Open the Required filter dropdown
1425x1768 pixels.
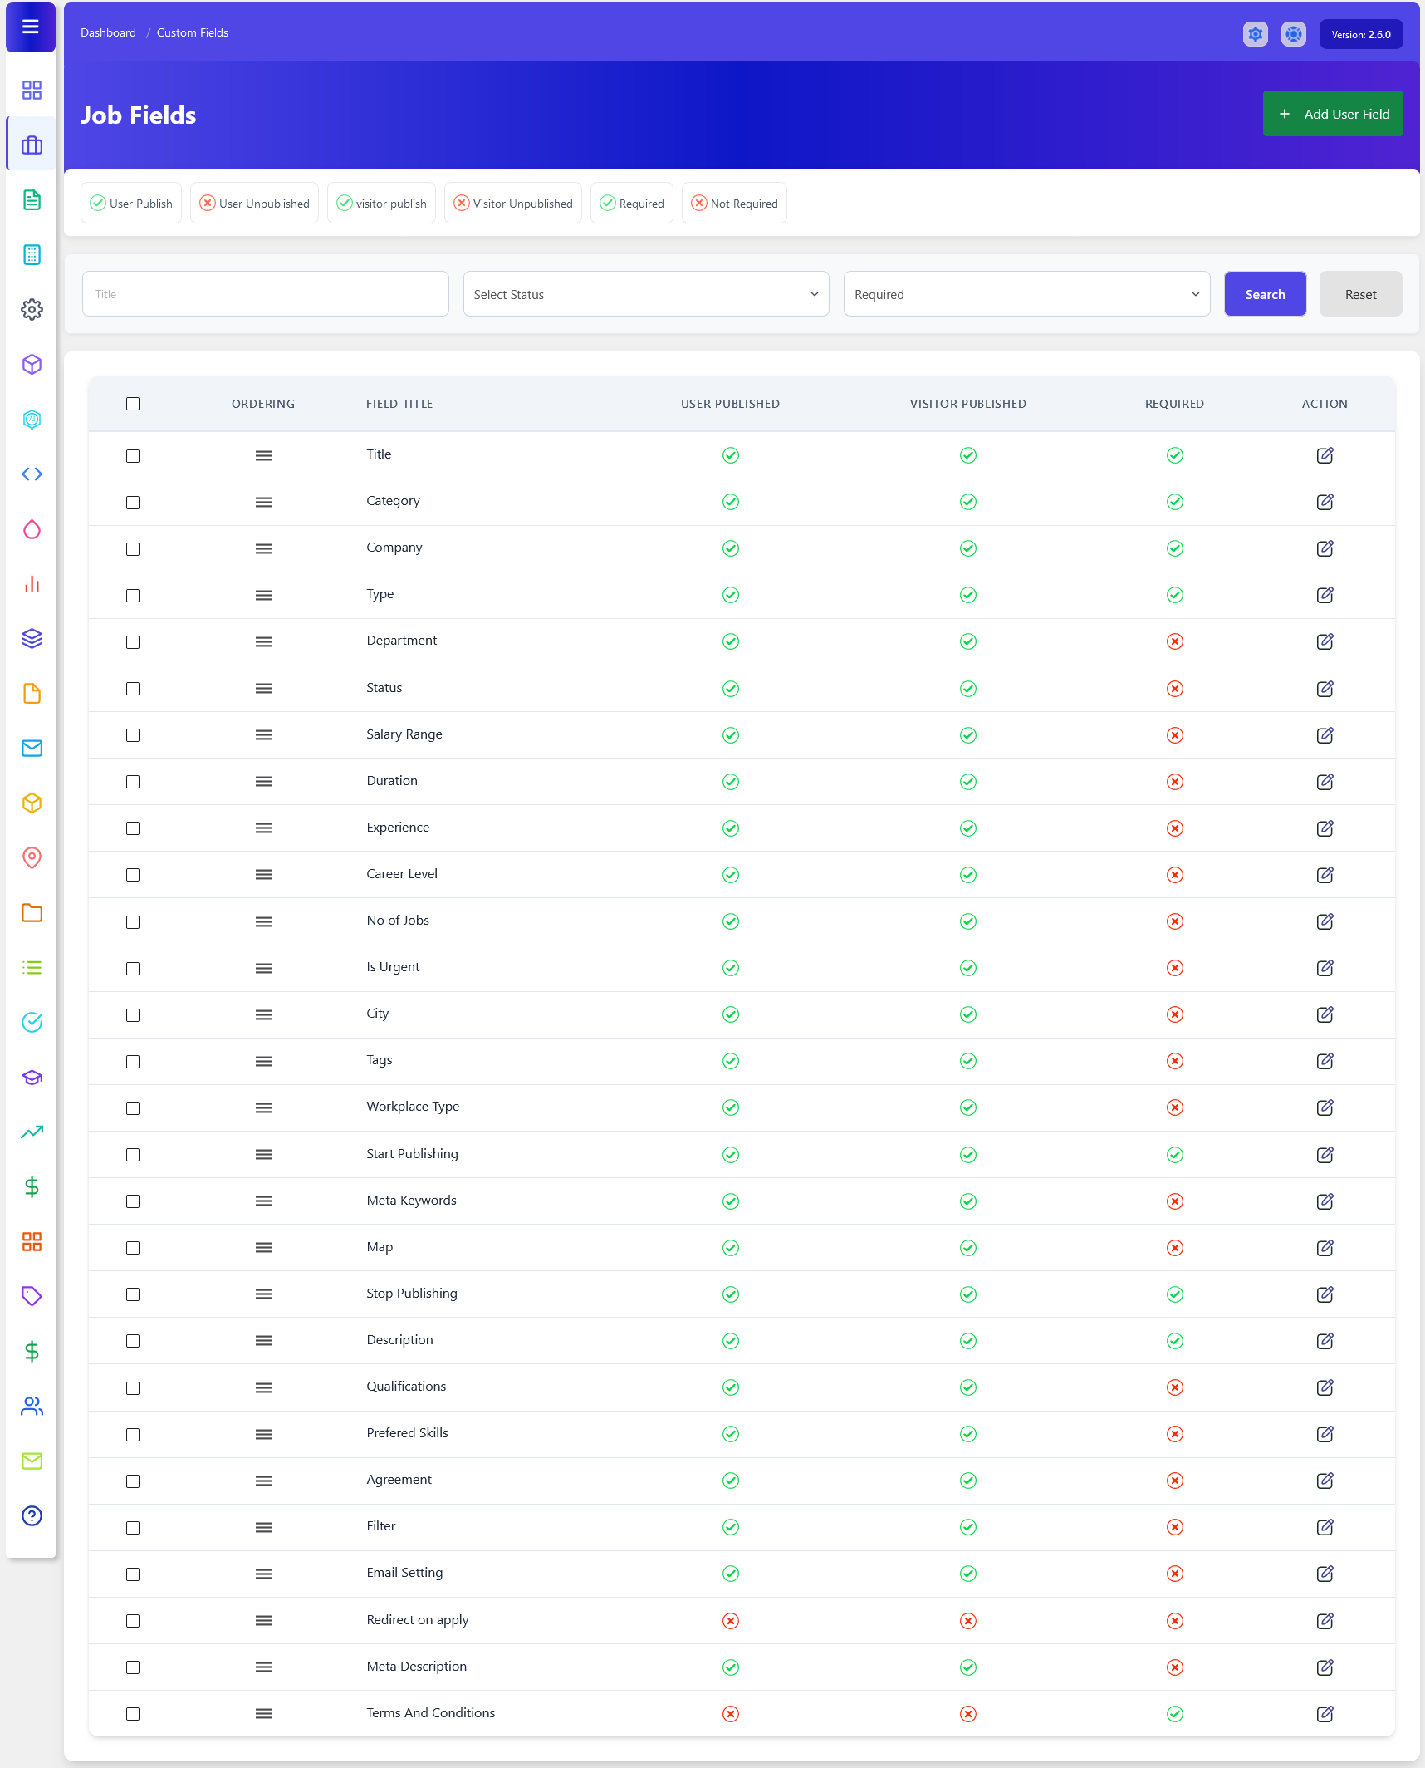pyautogui.click(x=1026, y=294)
